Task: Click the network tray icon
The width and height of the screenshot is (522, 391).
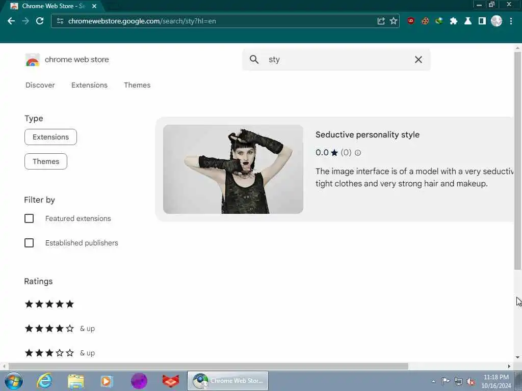Action: [x=458, y=381]
